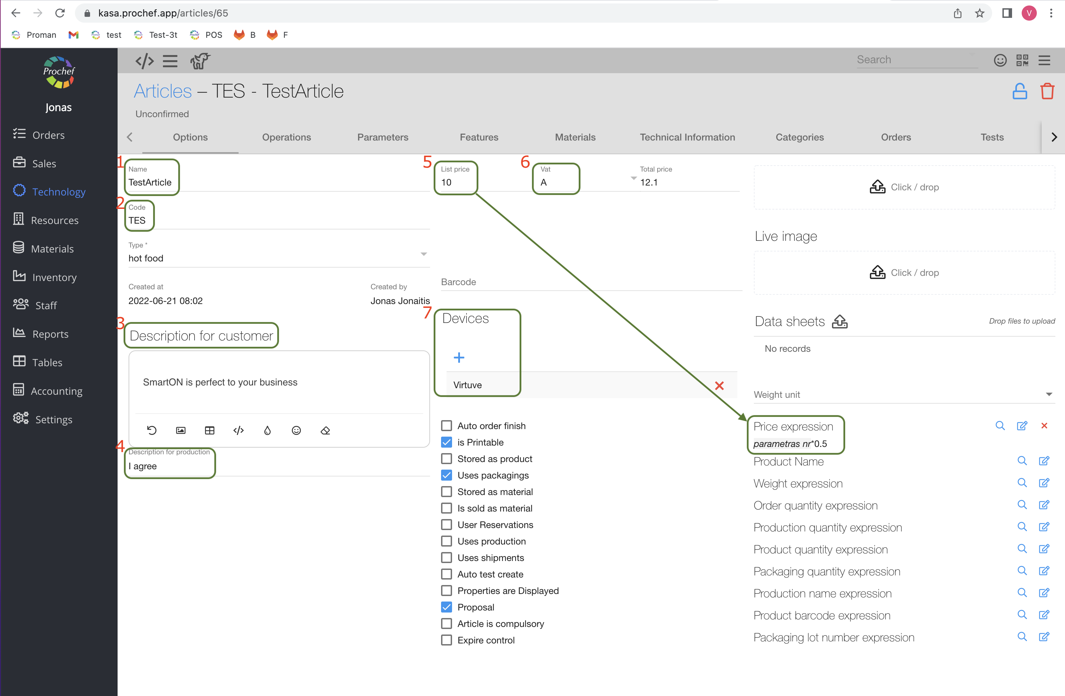Click the Articles breadcrumb link

tap(163, 91)
